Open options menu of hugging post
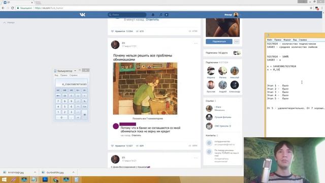325x183 pixels. point(196,43)
